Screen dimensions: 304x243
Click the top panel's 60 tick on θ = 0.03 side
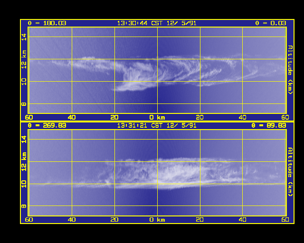coord(285,117)
